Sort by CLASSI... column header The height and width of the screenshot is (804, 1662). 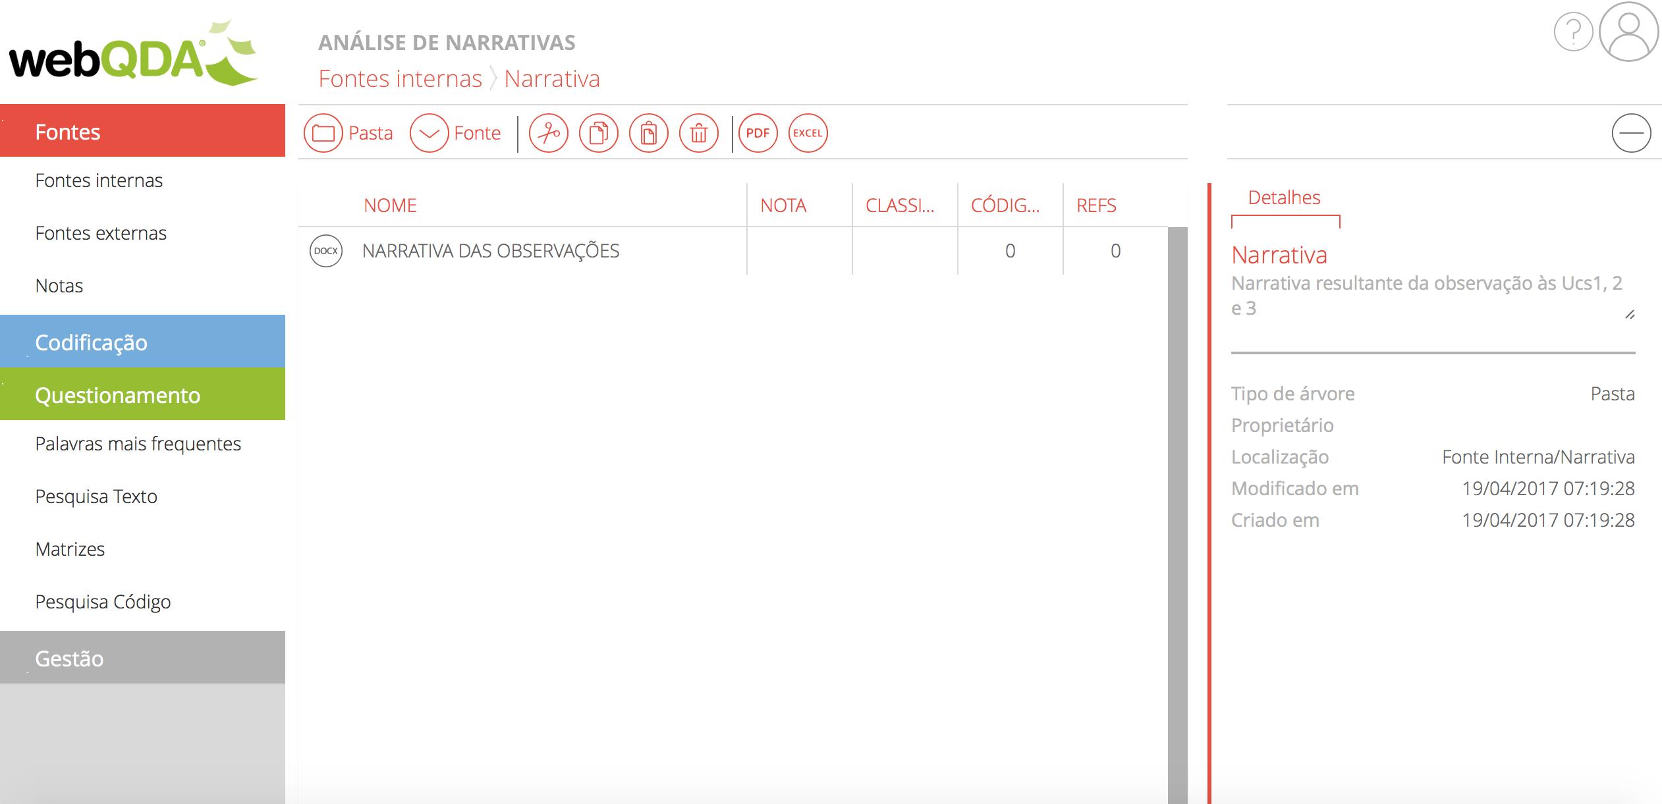click(x=900, y=205)
